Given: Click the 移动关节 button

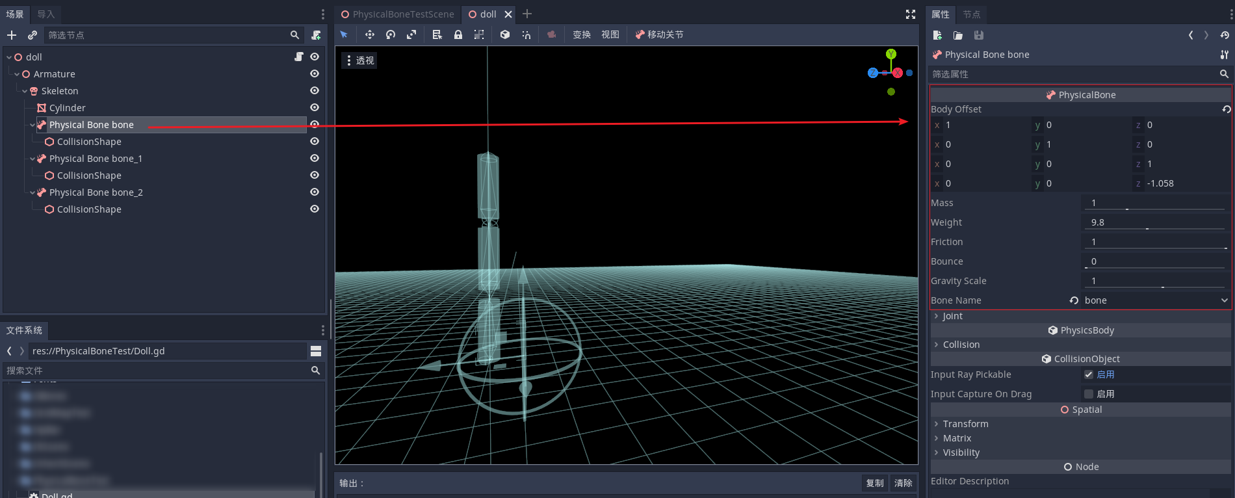Looking at the screenshot, I should (659, 34).
